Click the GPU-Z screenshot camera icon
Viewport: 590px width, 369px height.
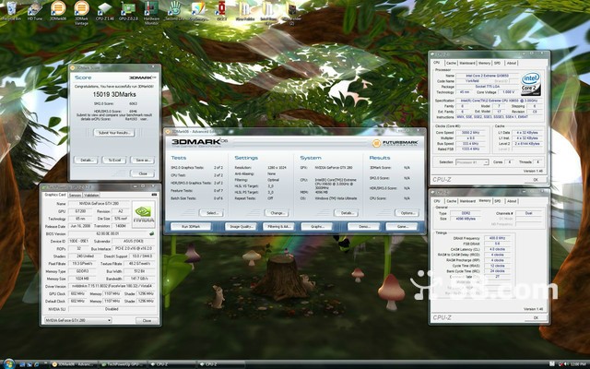click(154, 195)
